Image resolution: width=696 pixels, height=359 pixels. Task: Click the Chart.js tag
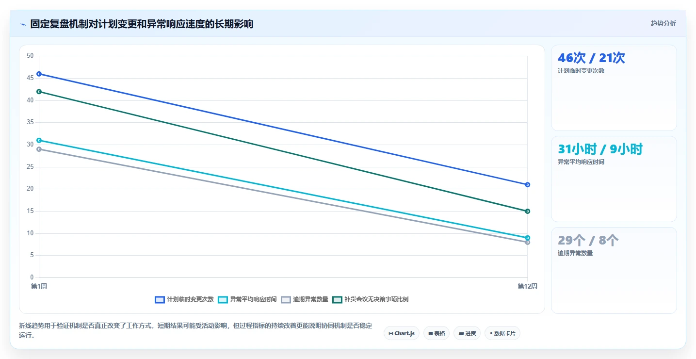pyautogui.click(x=402, y=333)
